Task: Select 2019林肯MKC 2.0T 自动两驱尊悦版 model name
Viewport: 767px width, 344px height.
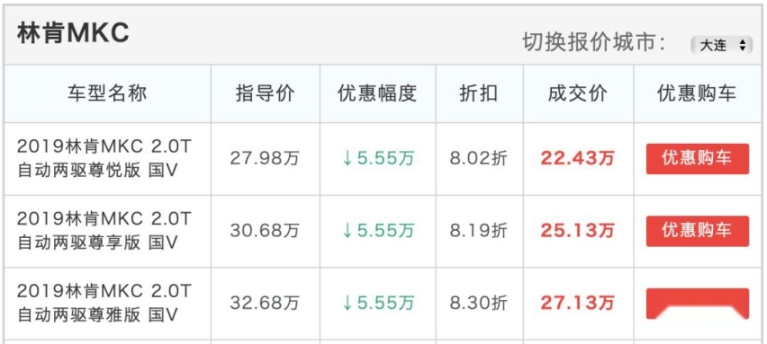Action: coord(104,159)
